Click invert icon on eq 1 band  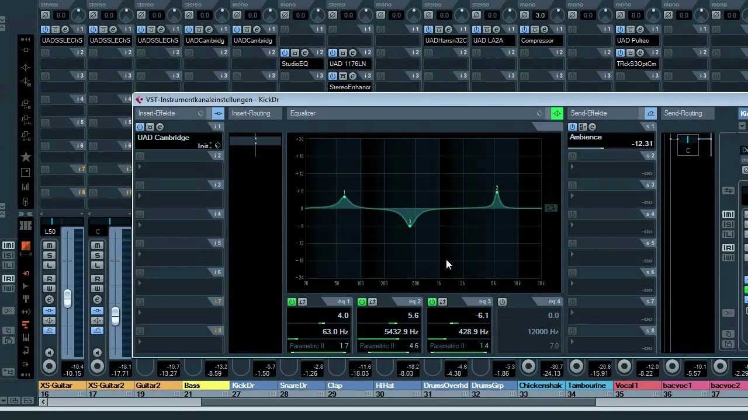coord(302,302)
